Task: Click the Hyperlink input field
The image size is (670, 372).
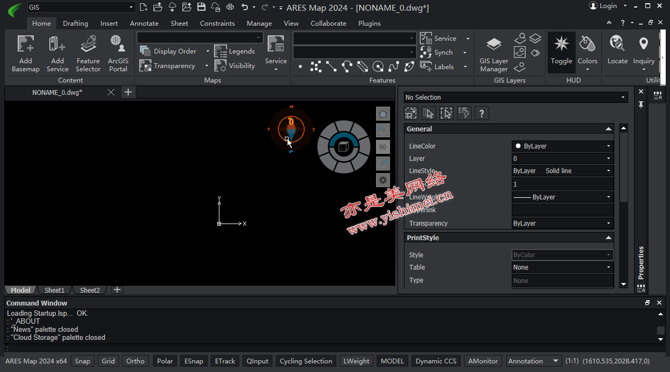Action: pos(563,210)
